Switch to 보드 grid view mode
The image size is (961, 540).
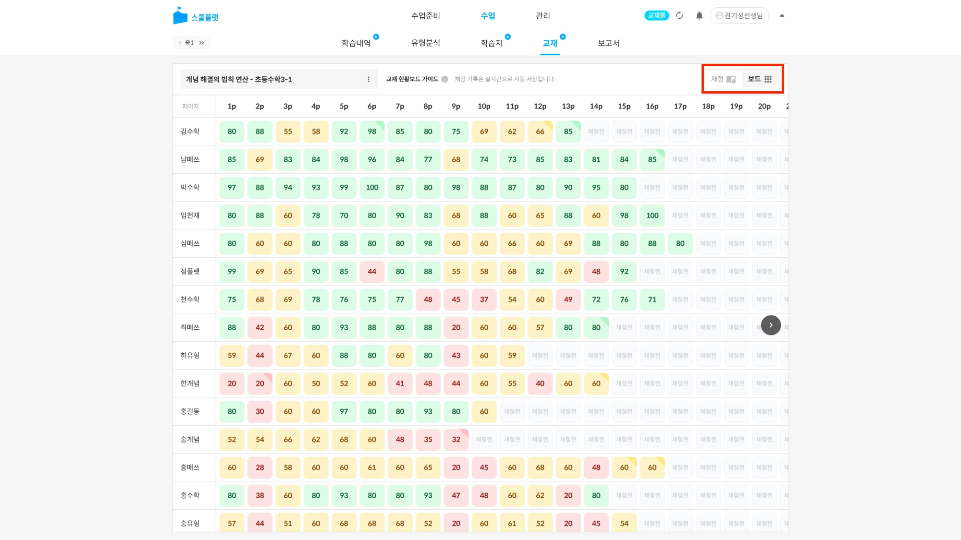(760, 79)
